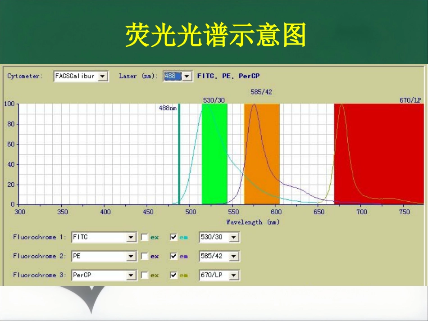Click the 585/42 filter value field
Screen dimensions: 428x321
(x=219, y=256)
